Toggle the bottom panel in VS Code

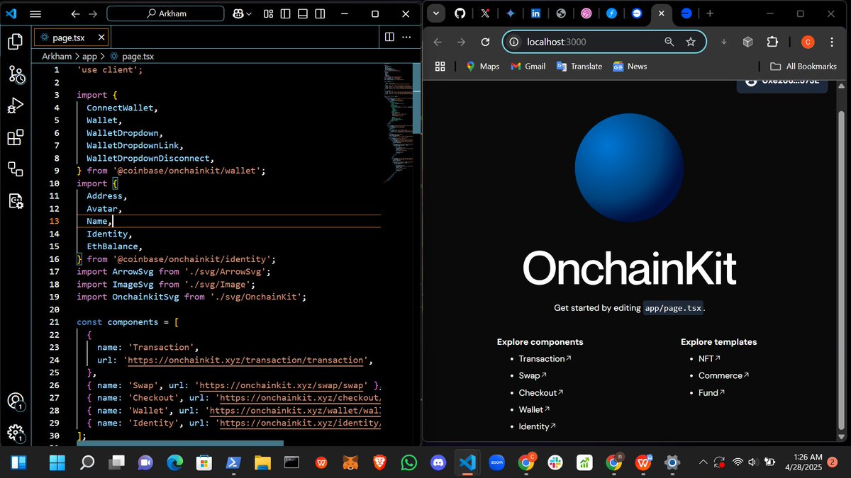[x=303, y=13]
